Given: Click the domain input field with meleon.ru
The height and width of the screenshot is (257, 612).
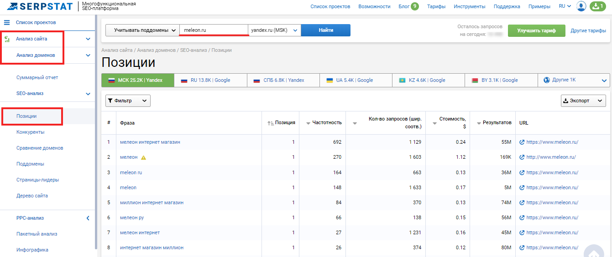Looking at the screenshot, I should (214, 30).
